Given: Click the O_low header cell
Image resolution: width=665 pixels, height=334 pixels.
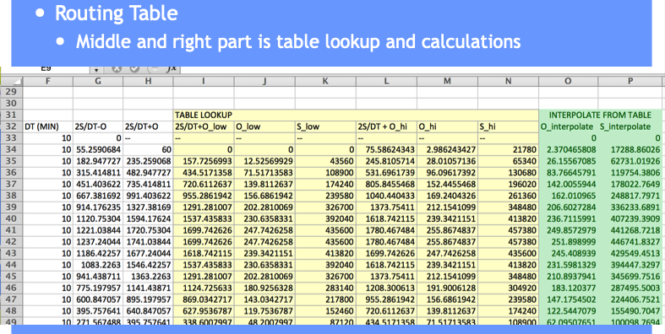Looking at the screenshot, I should [264, 127].
